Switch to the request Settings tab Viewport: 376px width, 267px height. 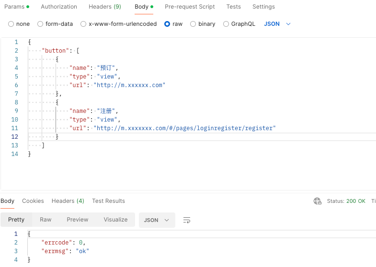tap(263, 7)
